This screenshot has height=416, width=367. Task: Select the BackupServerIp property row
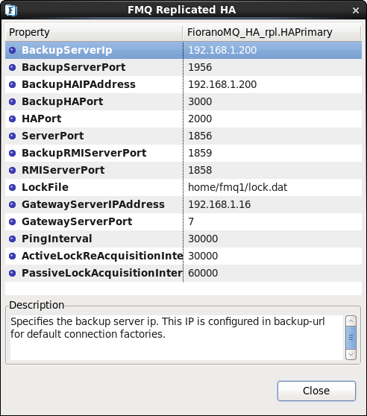[x=183, y=50]
